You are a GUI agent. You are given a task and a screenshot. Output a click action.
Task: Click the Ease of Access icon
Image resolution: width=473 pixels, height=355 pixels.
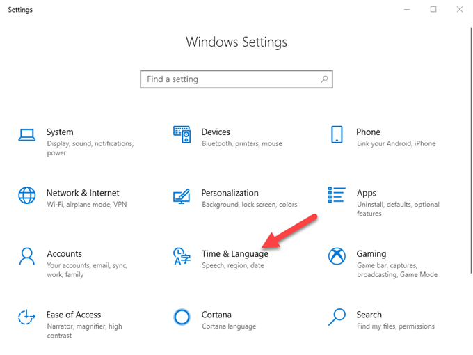[x=27, y=317]
